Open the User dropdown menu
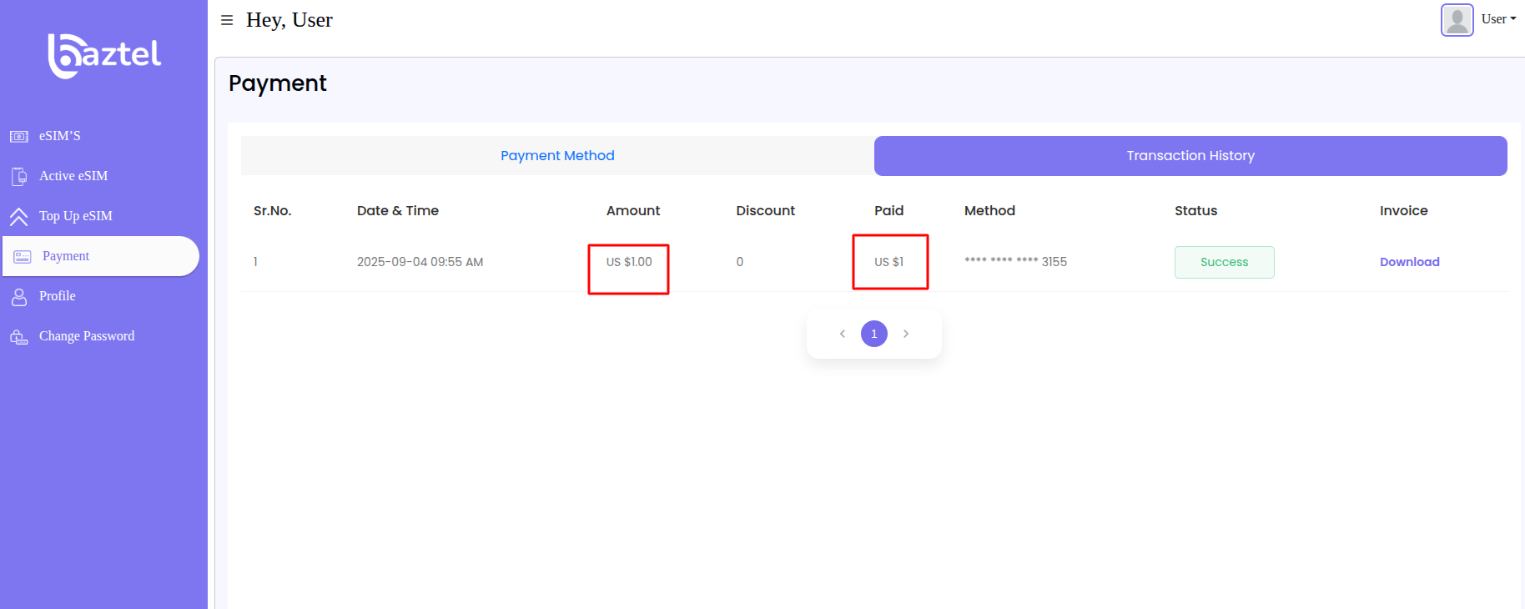This screenshot has height=609, width=1525. pyautogui.click(x=1498, y=19)
